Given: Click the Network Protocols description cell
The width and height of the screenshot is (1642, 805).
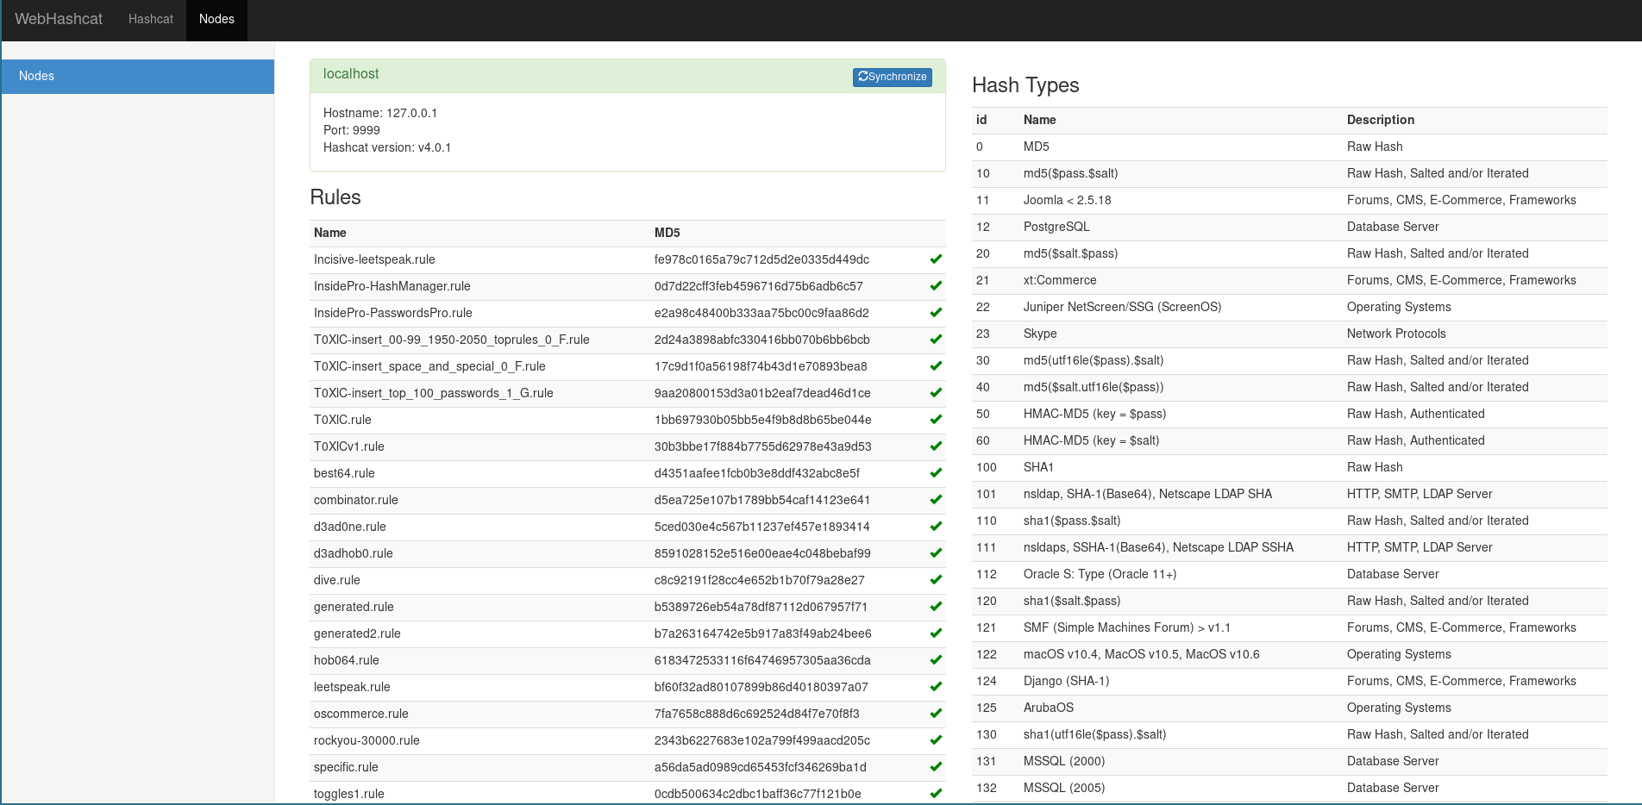Looking at the screenshot, I should click(x=1396, y=334).
